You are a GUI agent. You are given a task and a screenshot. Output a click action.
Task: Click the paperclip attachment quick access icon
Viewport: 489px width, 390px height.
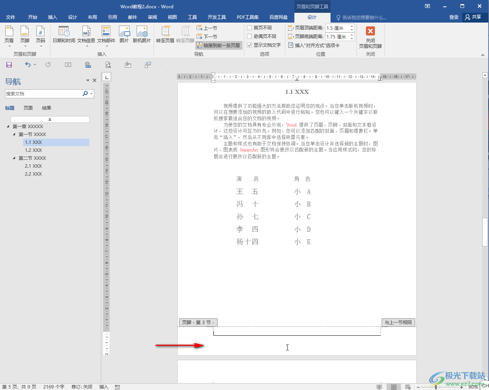point(128,65)
